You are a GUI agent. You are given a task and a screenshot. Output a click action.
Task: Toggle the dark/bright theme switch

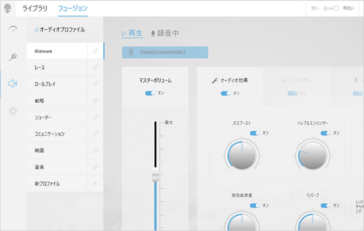(331, 9)
